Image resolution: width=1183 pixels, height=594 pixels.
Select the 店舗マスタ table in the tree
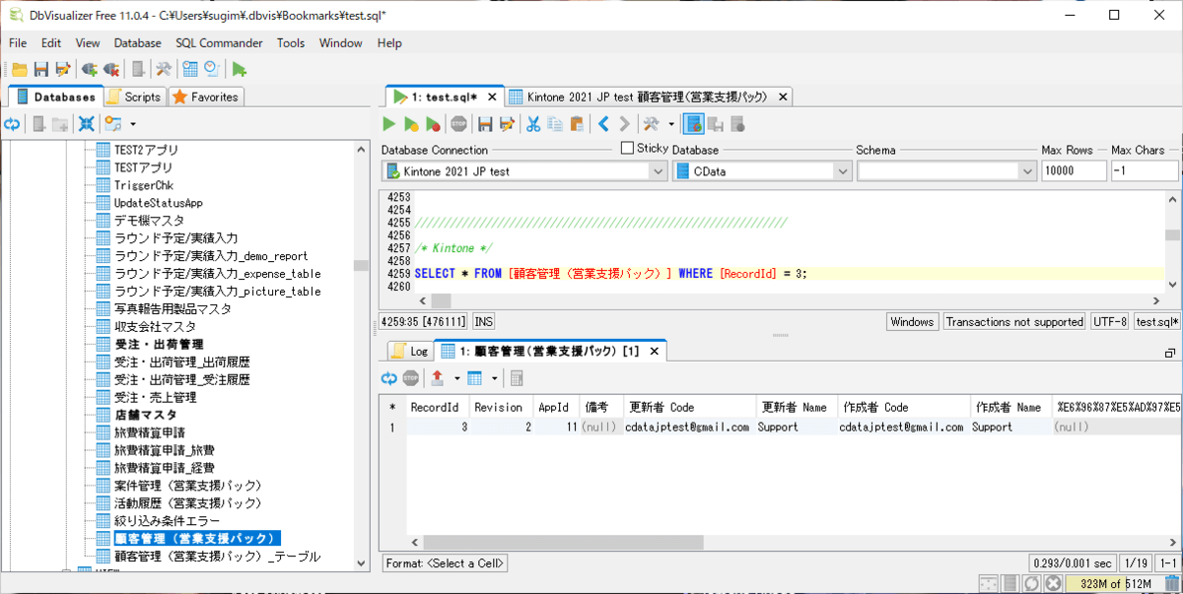coord(145,415)
